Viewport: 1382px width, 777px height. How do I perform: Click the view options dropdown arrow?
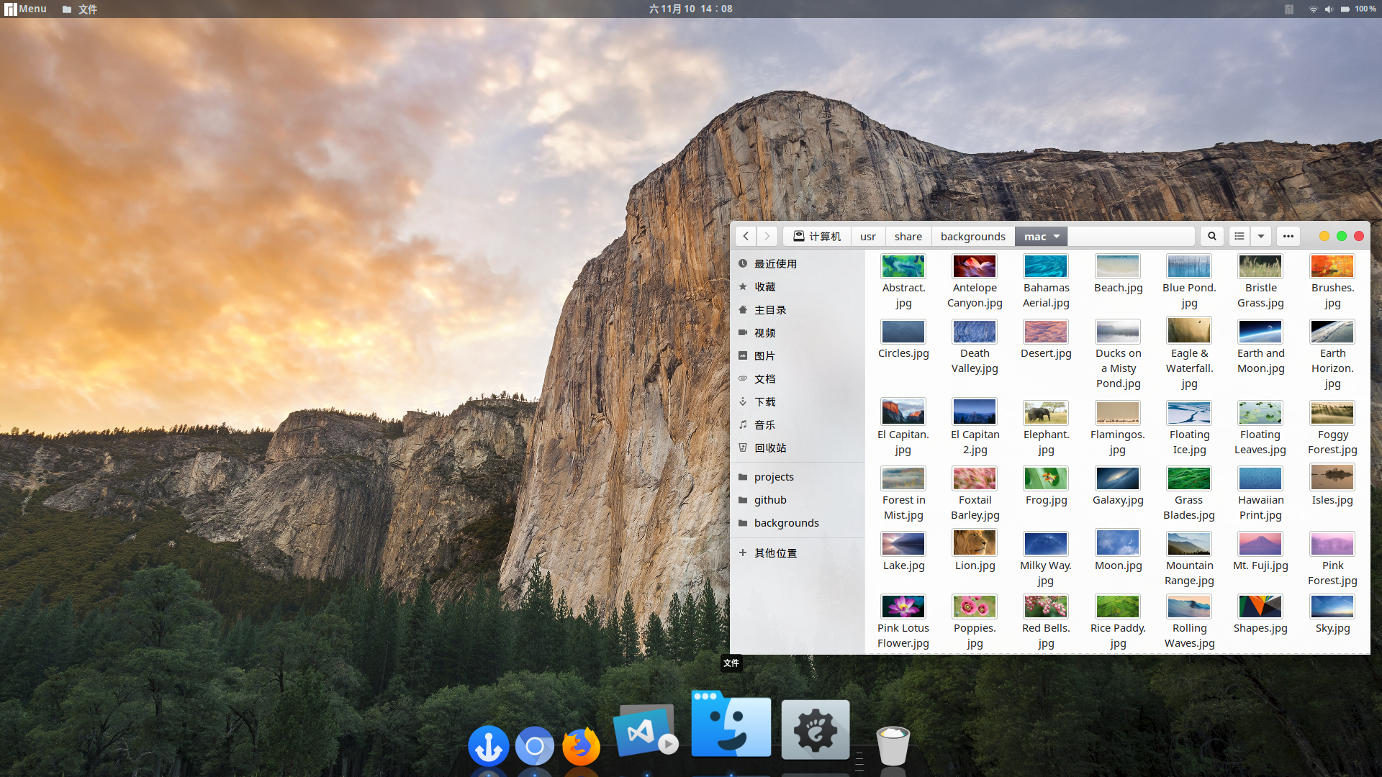1260,236
